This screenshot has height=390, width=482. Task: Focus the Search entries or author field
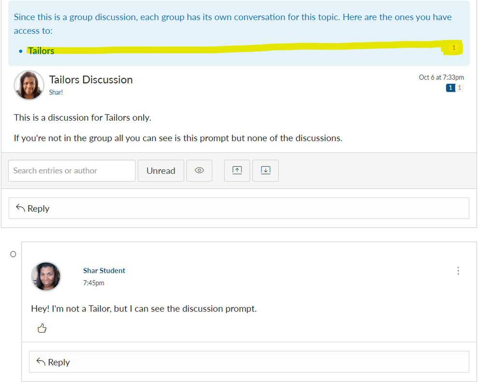tap(72, 171)
